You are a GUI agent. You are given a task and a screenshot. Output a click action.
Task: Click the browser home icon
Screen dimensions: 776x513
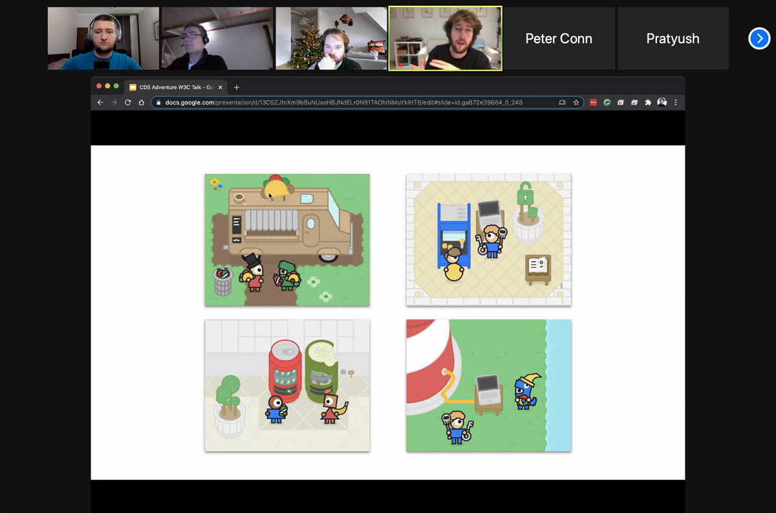(142, 102)
